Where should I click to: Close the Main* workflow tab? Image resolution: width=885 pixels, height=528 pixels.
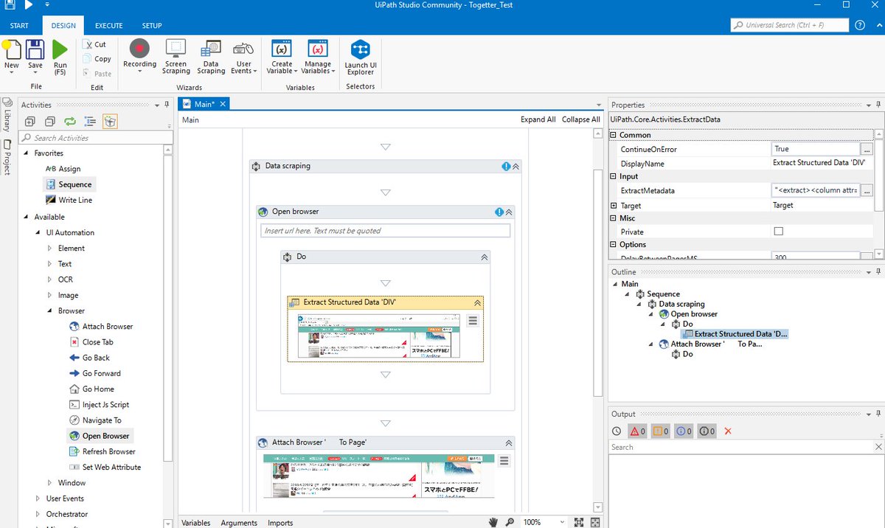[222, 104]
